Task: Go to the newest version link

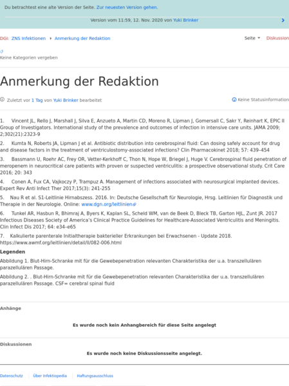Action: click(x=127, y=7)
